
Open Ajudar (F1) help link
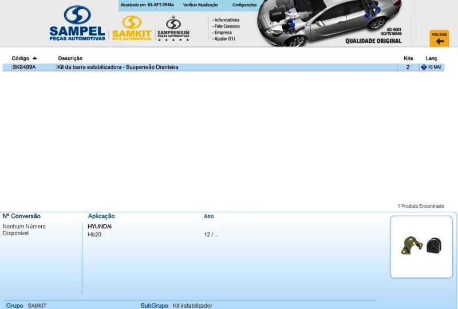click(225, 39)
